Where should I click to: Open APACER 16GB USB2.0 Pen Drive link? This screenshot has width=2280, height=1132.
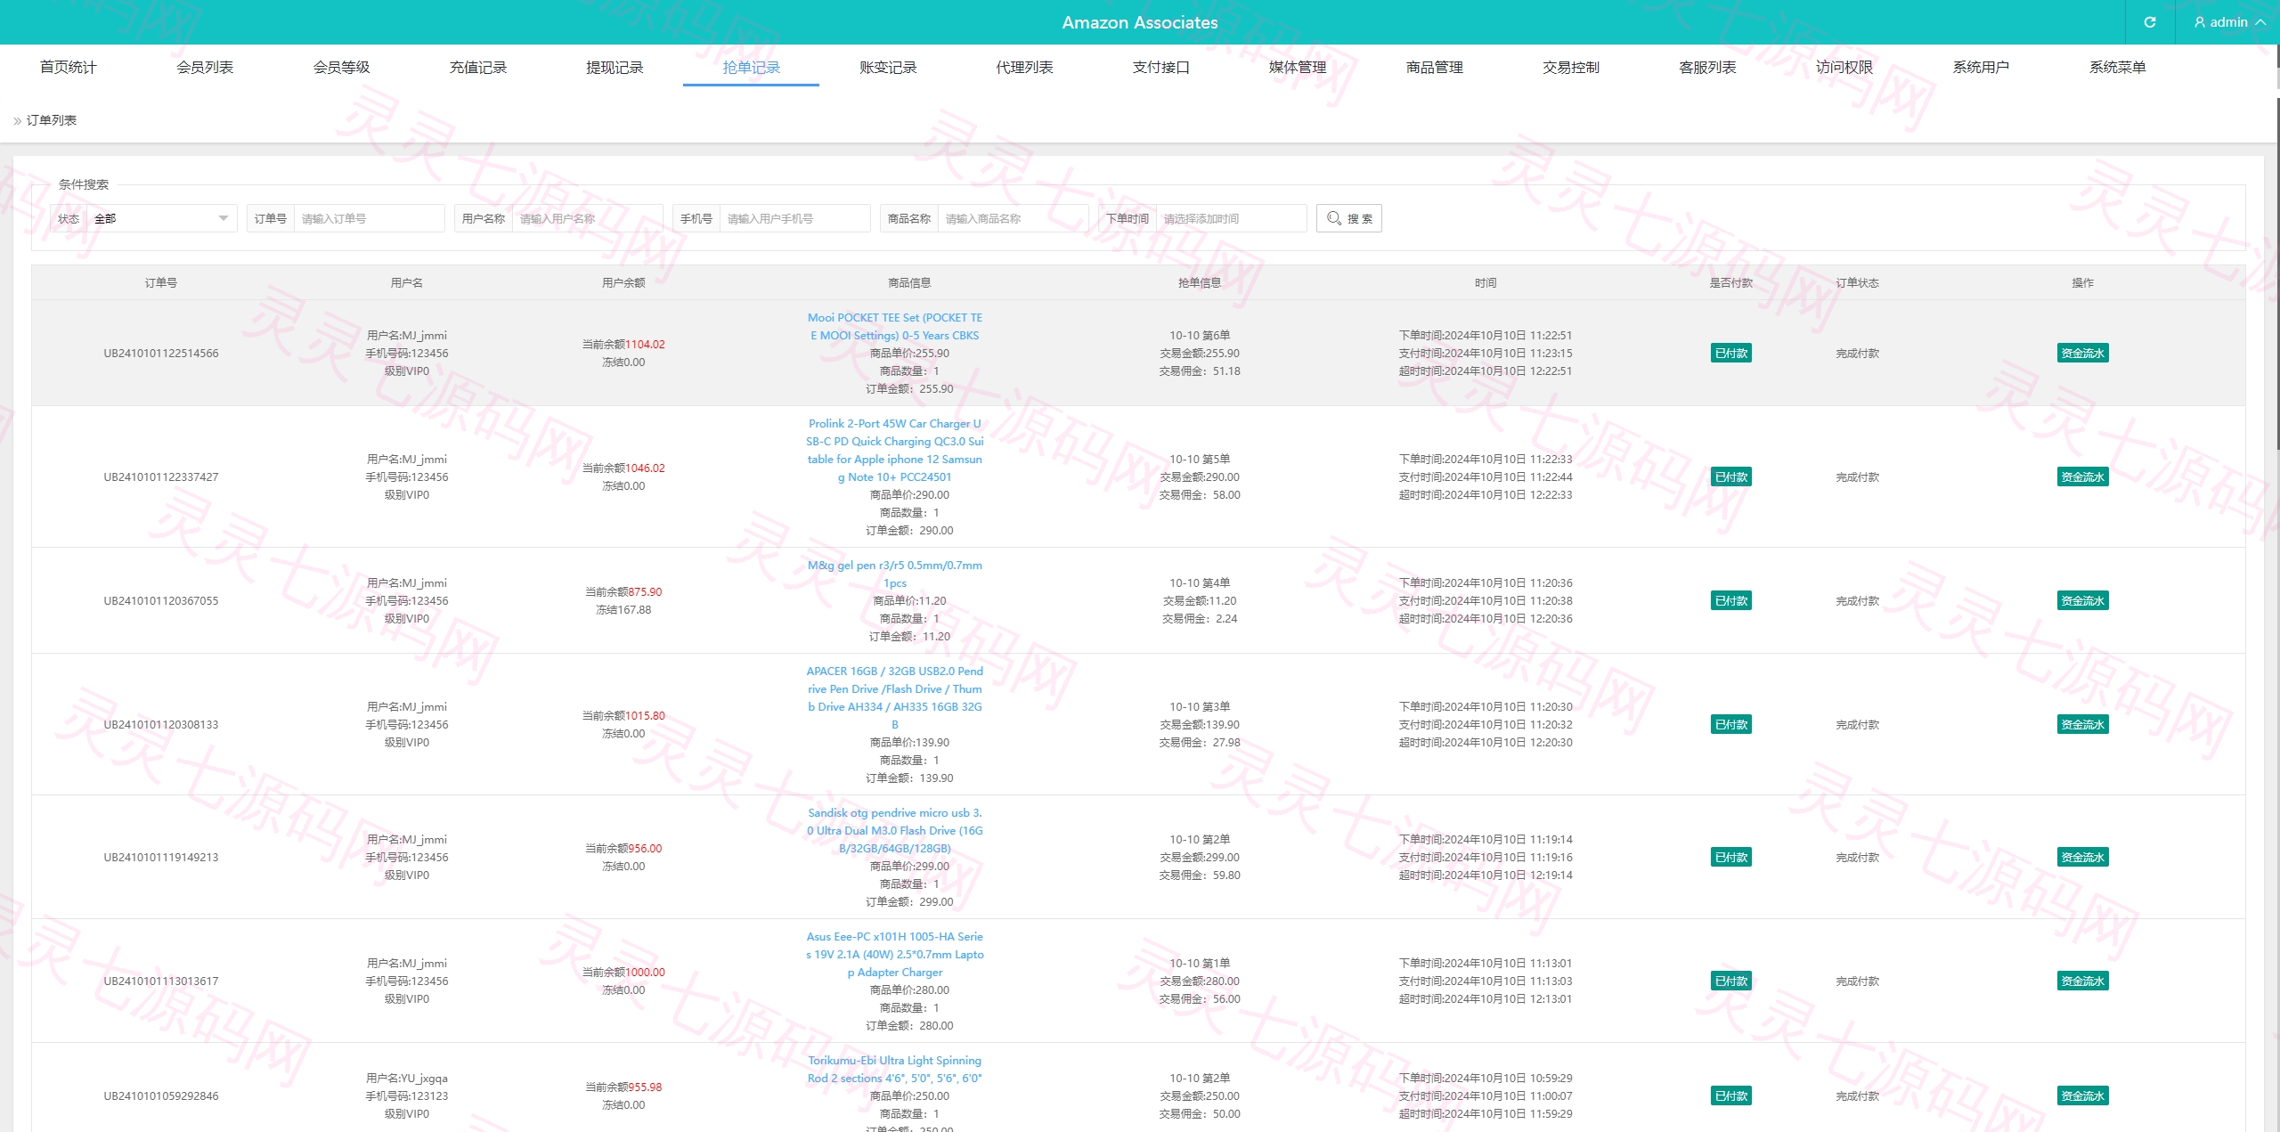click(x=895, y=698)
